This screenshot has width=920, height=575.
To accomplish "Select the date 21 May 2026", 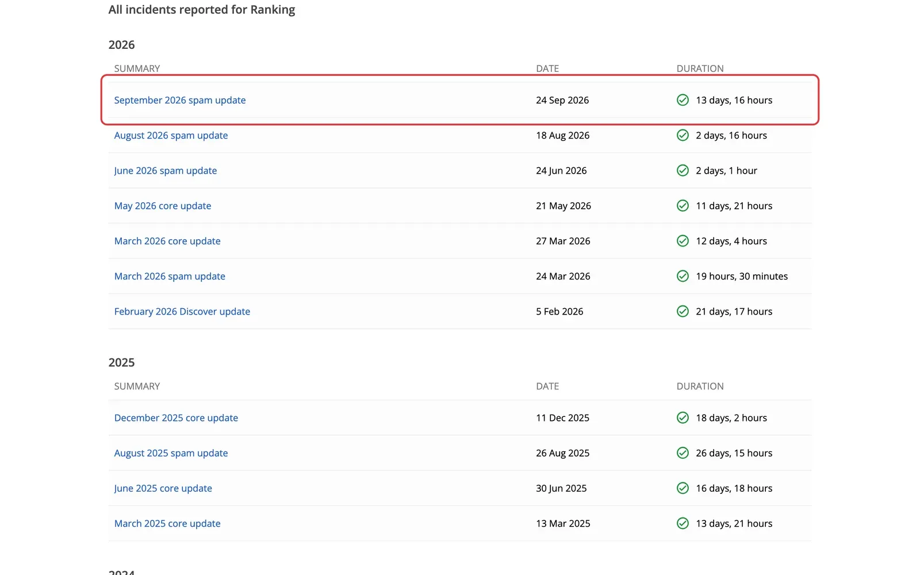I will [x=563, y=206].
